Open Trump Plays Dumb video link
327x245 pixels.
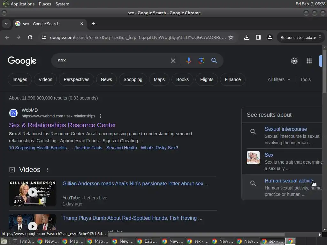click(x=133, y=218)
